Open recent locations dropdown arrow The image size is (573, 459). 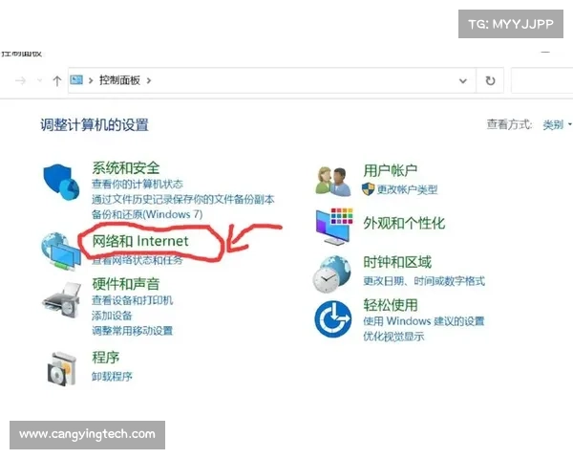(x=39, y=80)
